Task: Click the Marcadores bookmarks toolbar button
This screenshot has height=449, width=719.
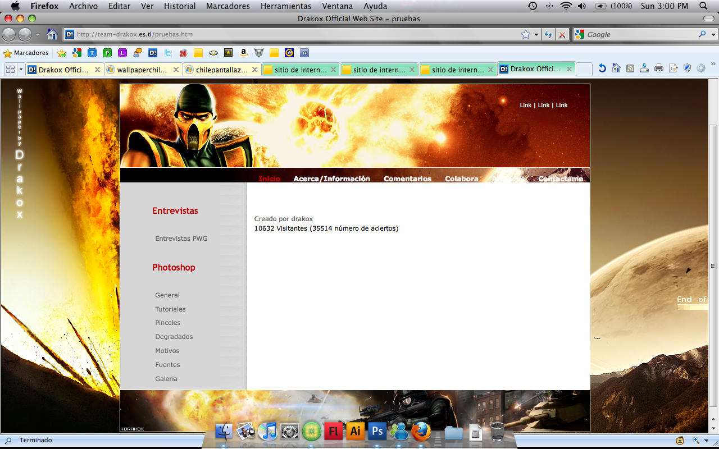Action: 26,53
